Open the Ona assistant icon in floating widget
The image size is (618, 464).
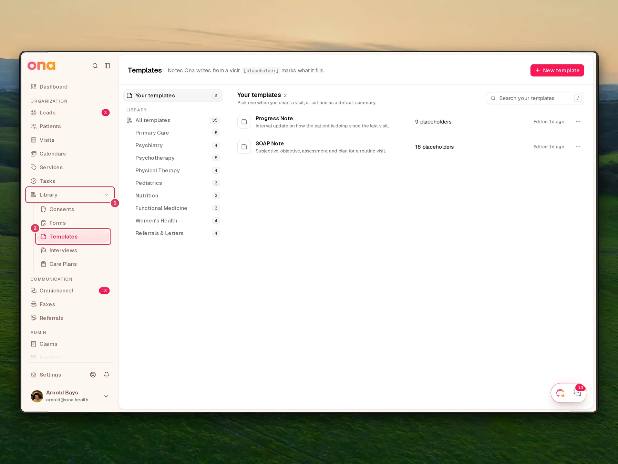pos(560,393)
